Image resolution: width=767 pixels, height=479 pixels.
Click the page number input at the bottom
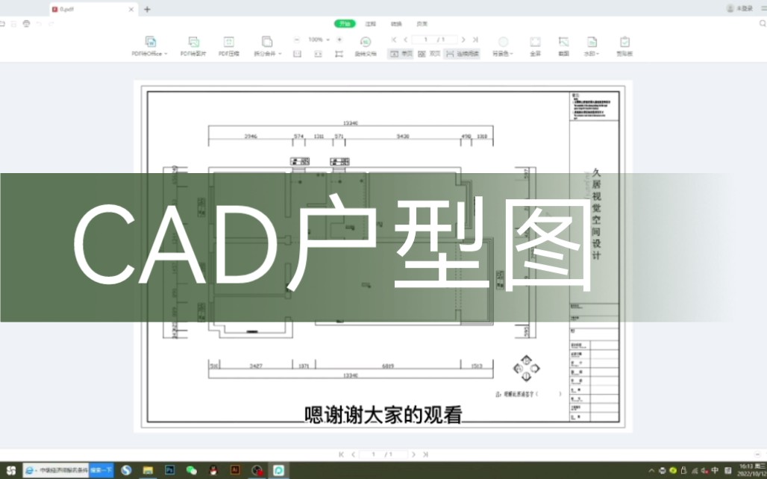tap(372, 454)
